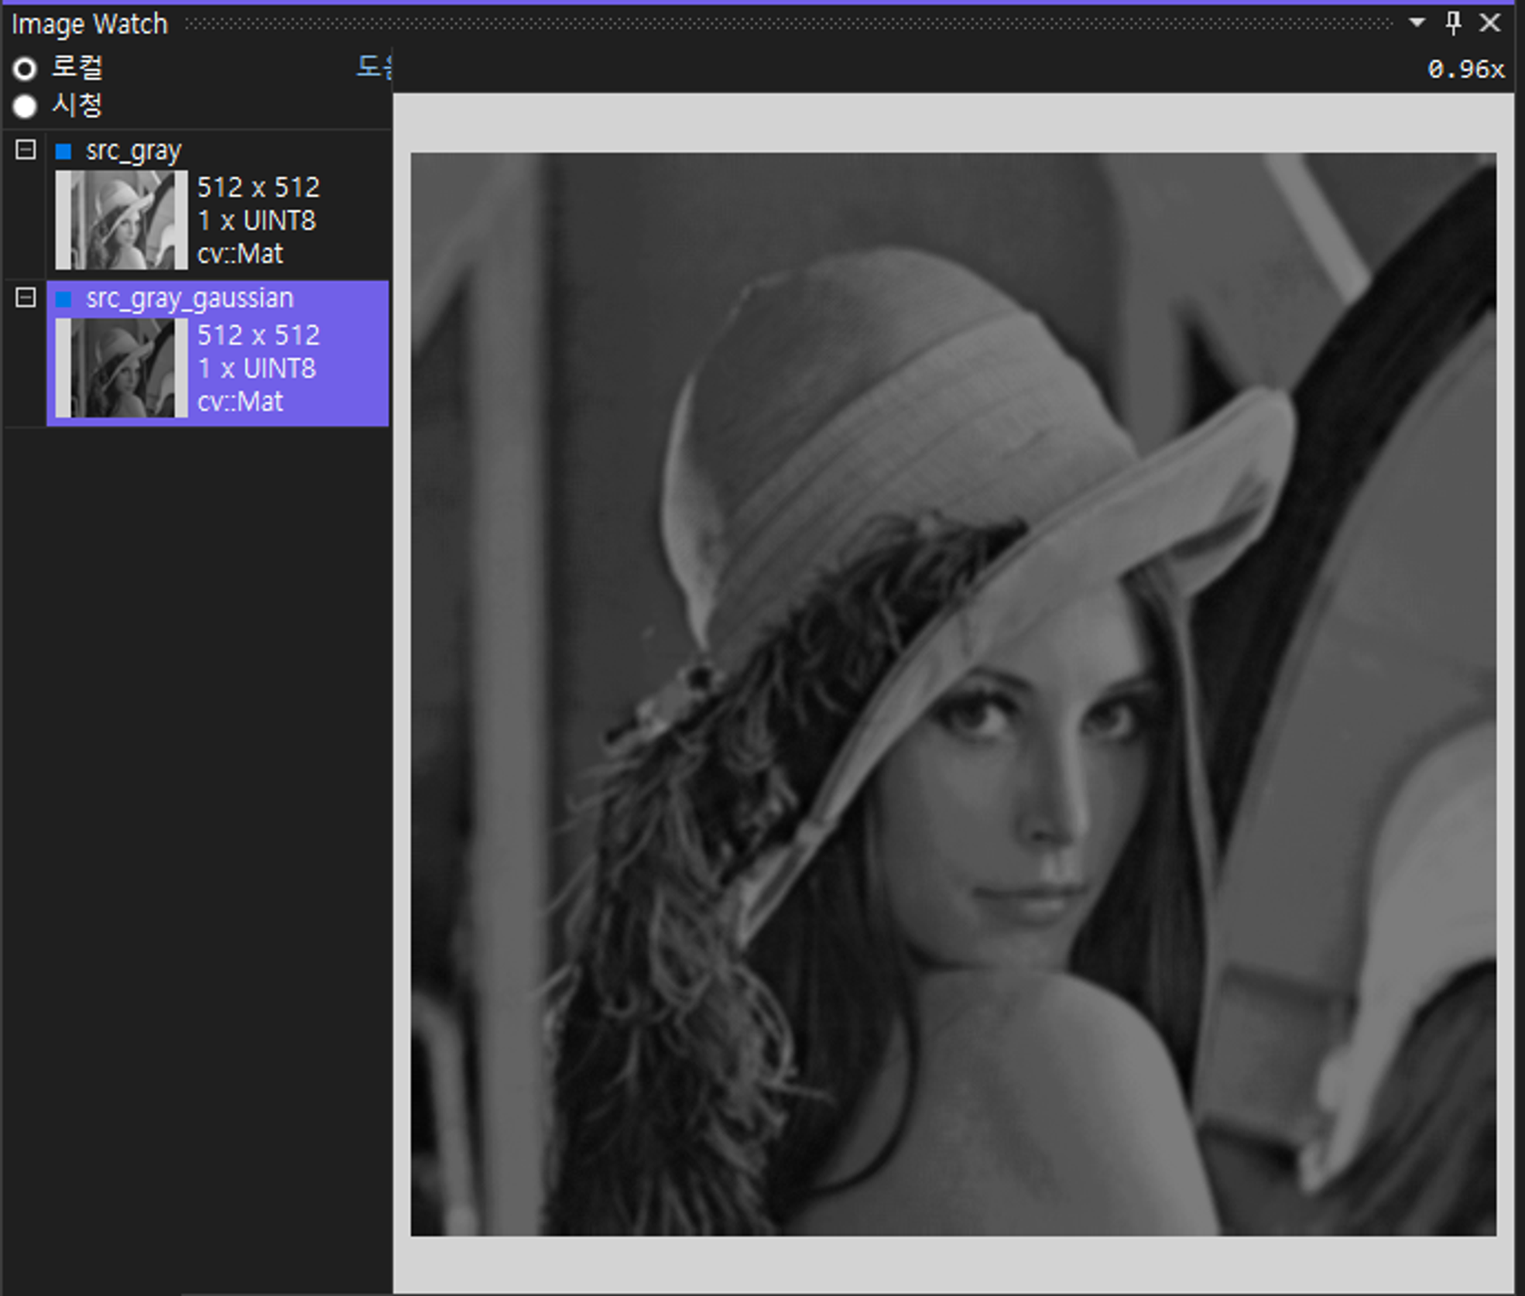Click the src_gray_gaussian variable name
1525x1296 pixels.
[190, 298]
